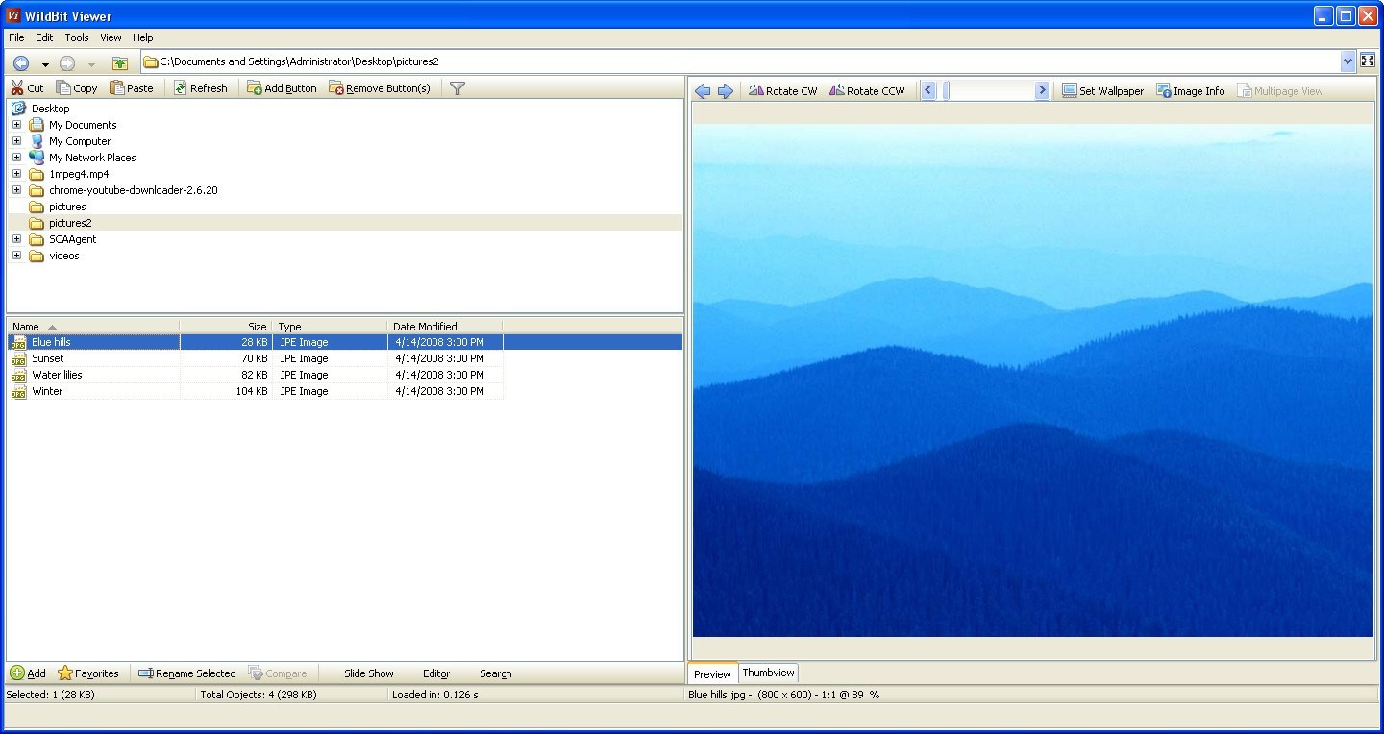Sort files by Size column

point(226,327)
